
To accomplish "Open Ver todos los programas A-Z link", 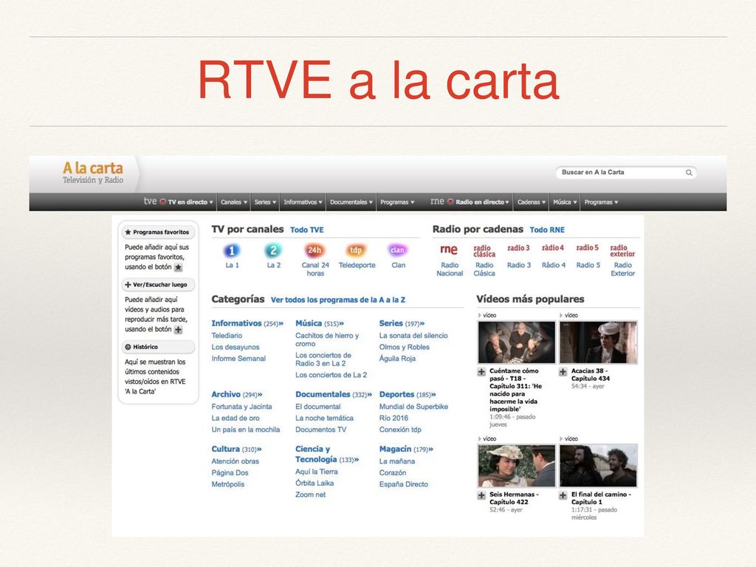I will [x=338, y=300].
